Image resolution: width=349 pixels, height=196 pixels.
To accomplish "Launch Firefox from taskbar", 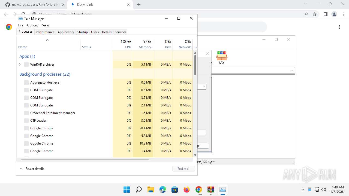I will (187, 189).
